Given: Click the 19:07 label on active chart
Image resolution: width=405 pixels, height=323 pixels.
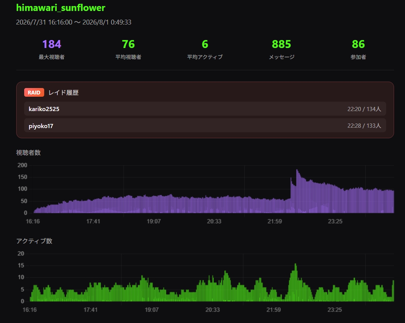Looking at the screenshot, I should pyautogui.click(x=151, y=309).
